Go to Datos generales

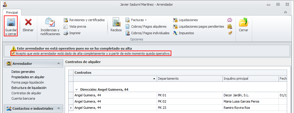[x=23, y=72]
